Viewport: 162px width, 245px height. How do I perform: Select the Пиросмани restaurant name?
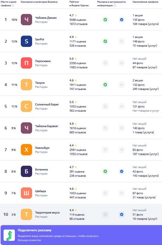pos(43,61)
